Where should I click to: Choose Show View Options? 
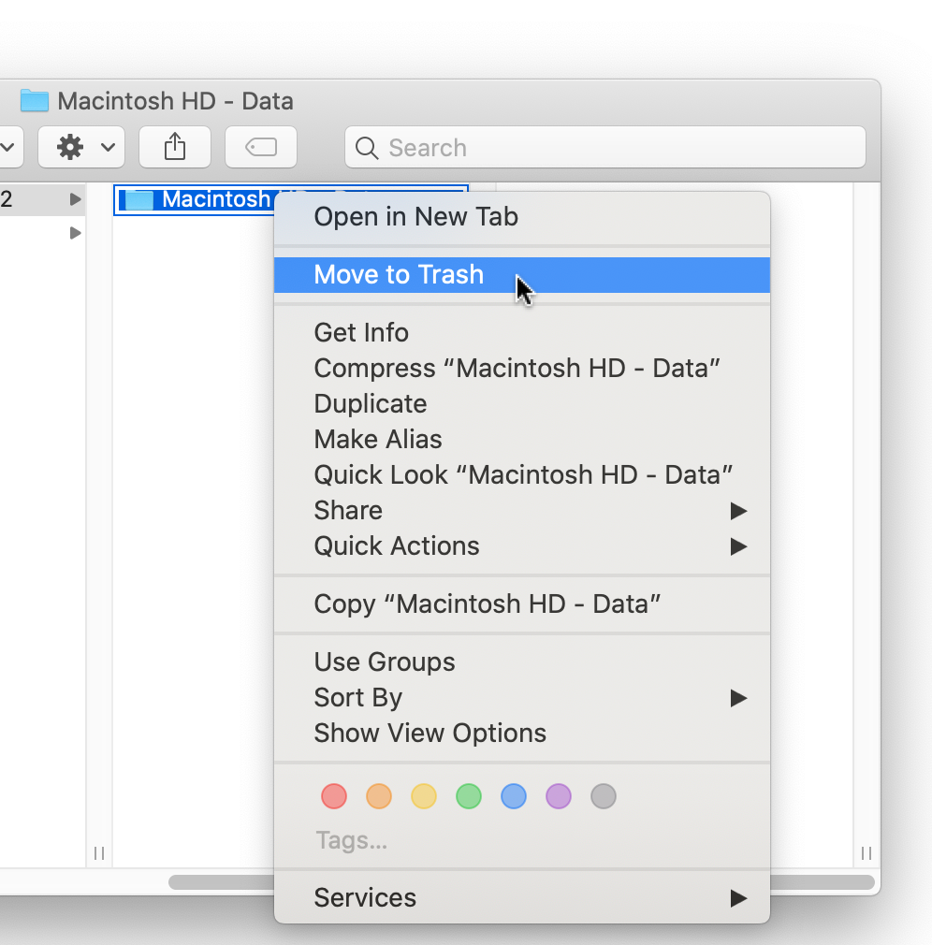pos(522,733)
